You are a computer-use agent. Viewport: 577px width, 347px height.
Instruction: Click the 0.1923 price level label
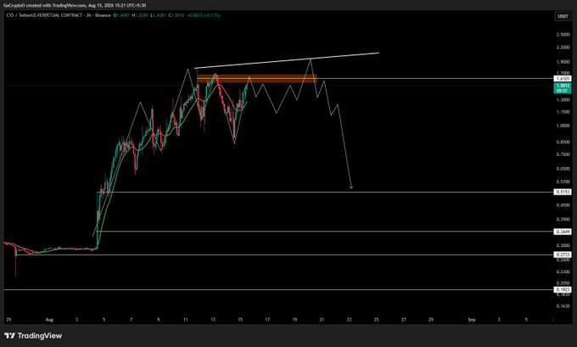point(563,290)
